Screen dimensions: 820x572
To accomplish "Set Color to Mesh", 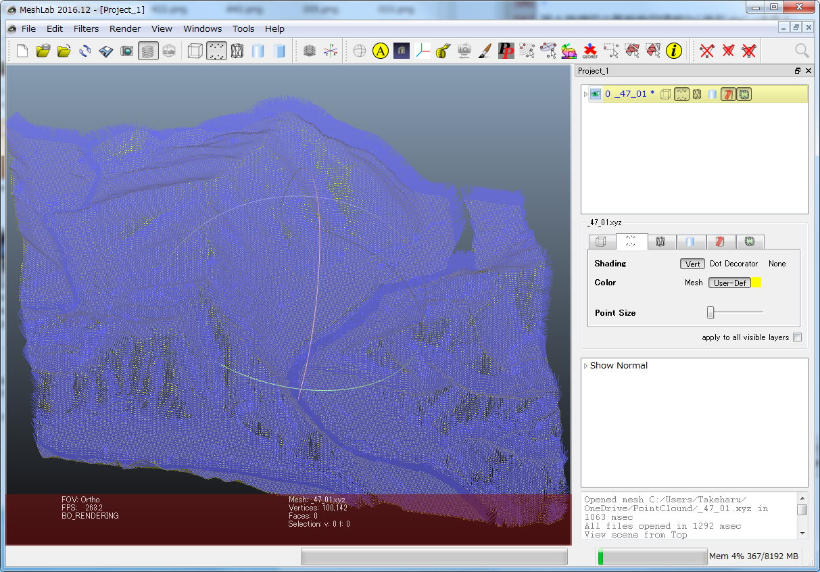I will (x=694, y=283).
